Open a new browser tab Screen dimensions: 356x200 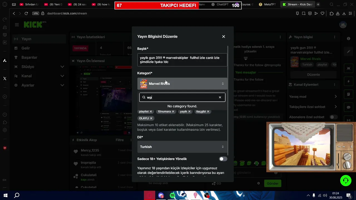click(318, 4)
